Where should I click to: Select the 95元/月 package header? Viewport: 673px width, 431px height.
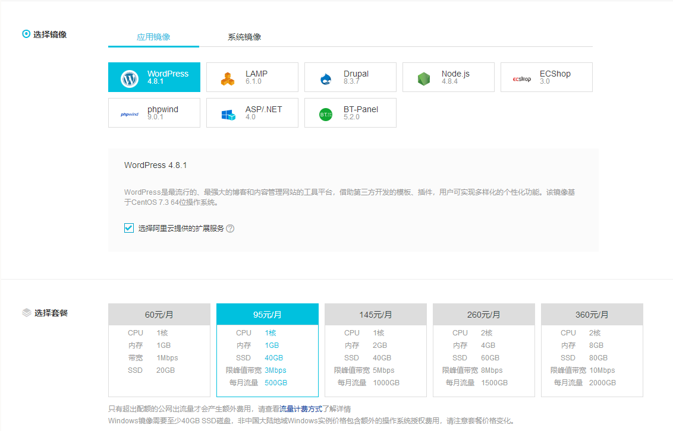(268, 315)
